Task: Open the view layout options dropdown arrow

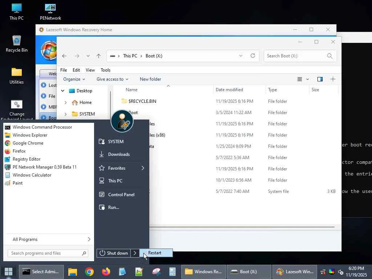Action: coord(307,79)
